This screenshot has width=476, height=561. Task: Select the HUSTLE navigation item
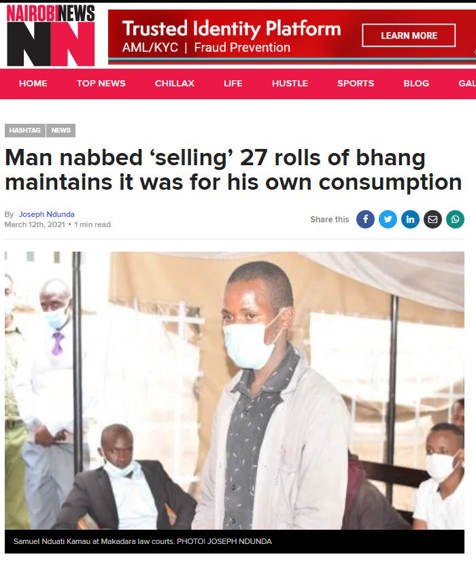290,84
